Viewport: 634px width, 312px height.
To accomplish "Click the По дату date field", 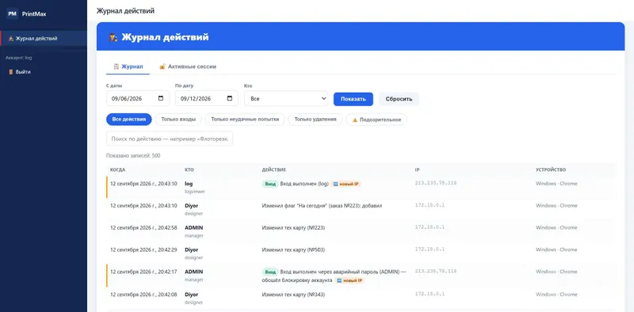I will coord(207,98).
